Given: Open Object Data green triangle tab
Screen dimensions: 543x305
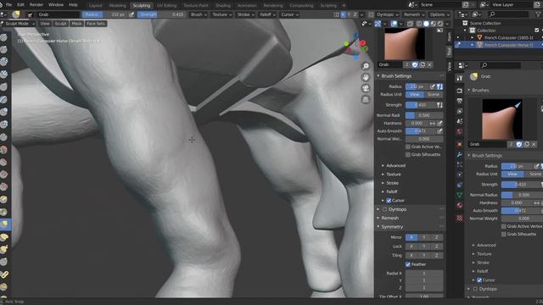Looking at the screenshot, I should (459, 195).
